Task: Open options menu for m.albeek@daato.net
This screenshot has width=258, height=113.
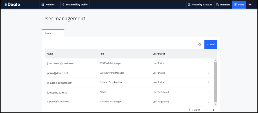Action: 209,82
